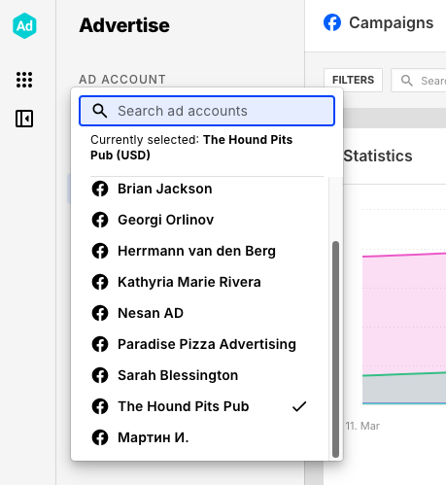Click Facebook icon next to The Hound Pits Pub
446x485 pixels.
pyautogui.click(x=100, y=406)
